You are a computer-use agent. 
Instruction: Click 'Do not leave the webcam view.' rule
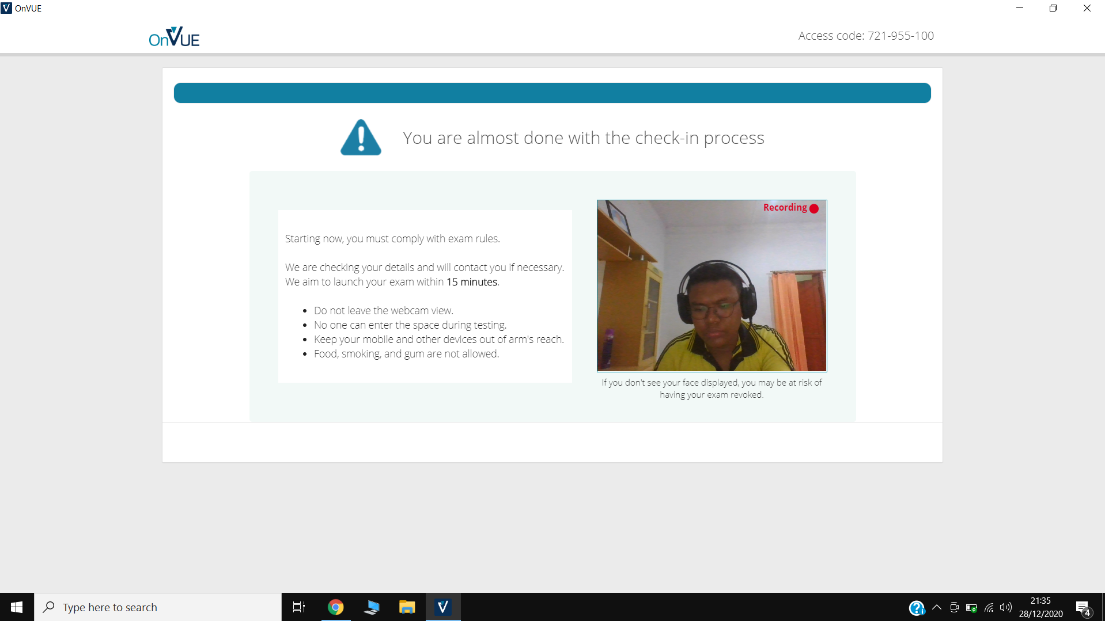(384, 311)
